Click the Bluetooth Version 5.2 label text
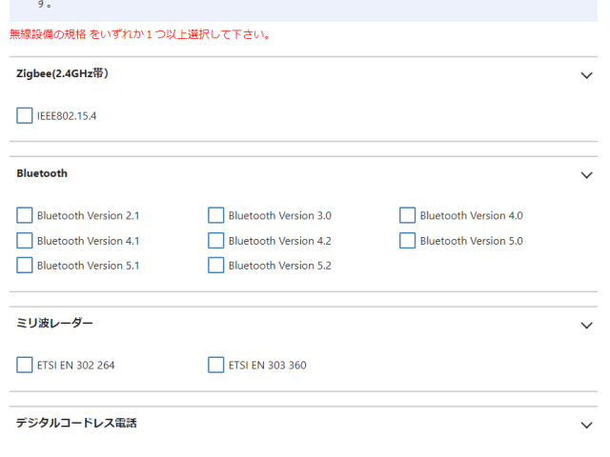 pyautogui.click(x=279, y=266)
